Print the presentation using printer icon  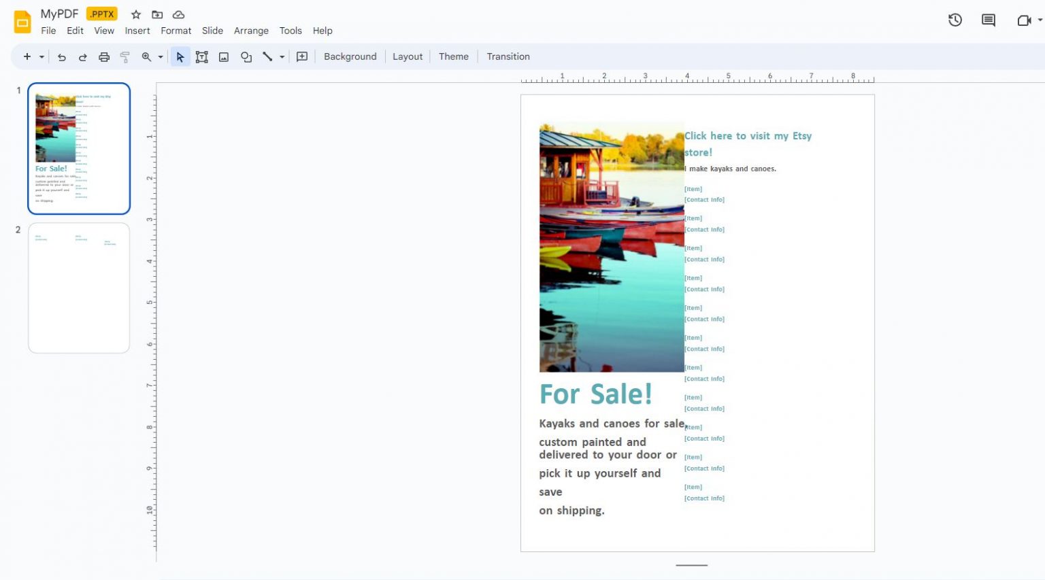(104, 57)
